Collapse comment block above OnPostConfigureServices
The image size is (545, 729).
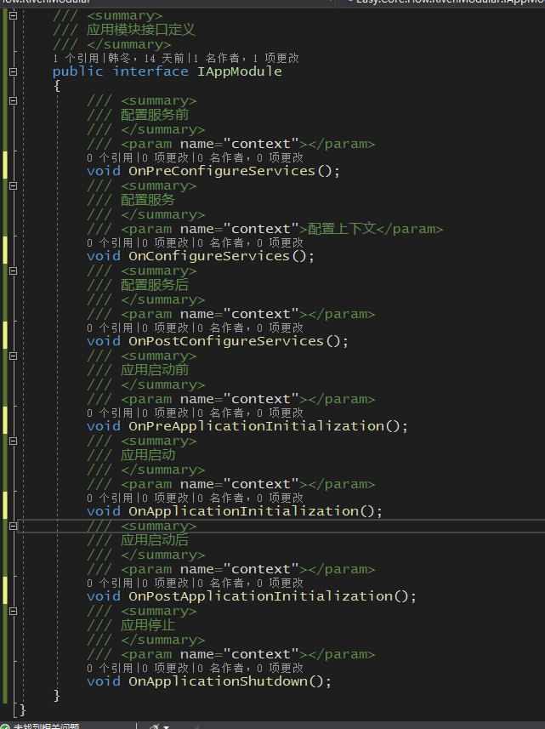[13, 271]
